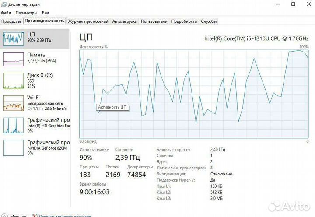Open the Службы tab
This screenshot has width=315, height=217.
click(209, 21)
